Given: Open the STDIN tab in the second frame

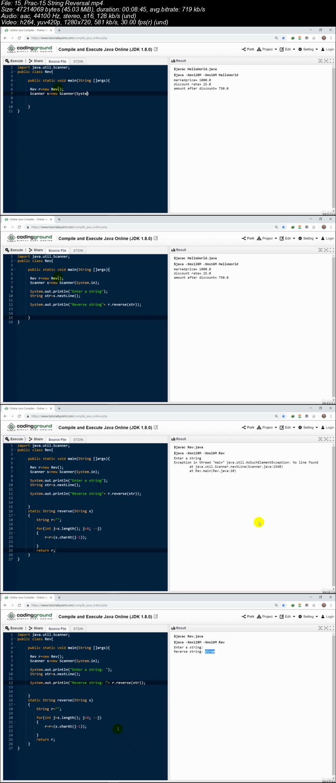Looking at the screenshot, I should (78, 250).
